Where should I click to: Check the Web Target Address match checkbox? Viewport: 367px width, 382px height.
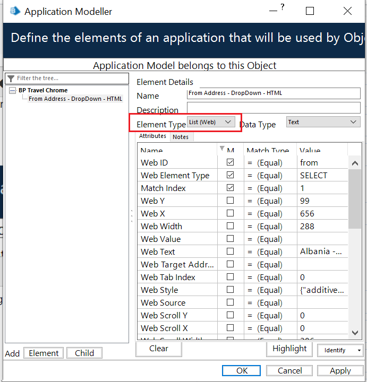coord(230,264)
